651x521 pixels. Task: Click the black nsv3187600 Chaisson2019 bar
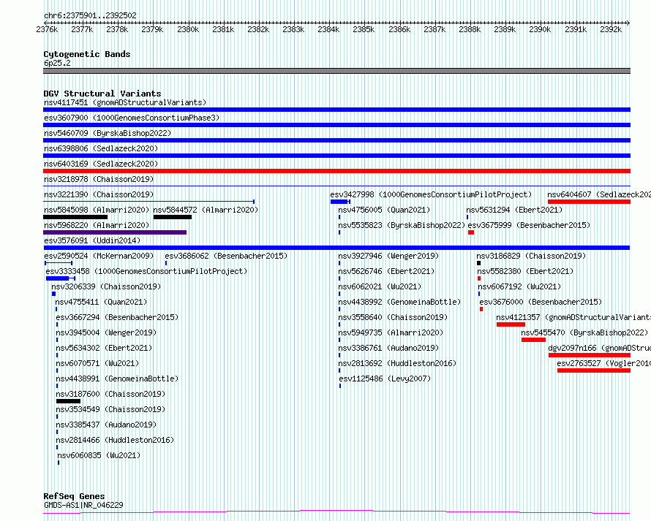[68, 402]
